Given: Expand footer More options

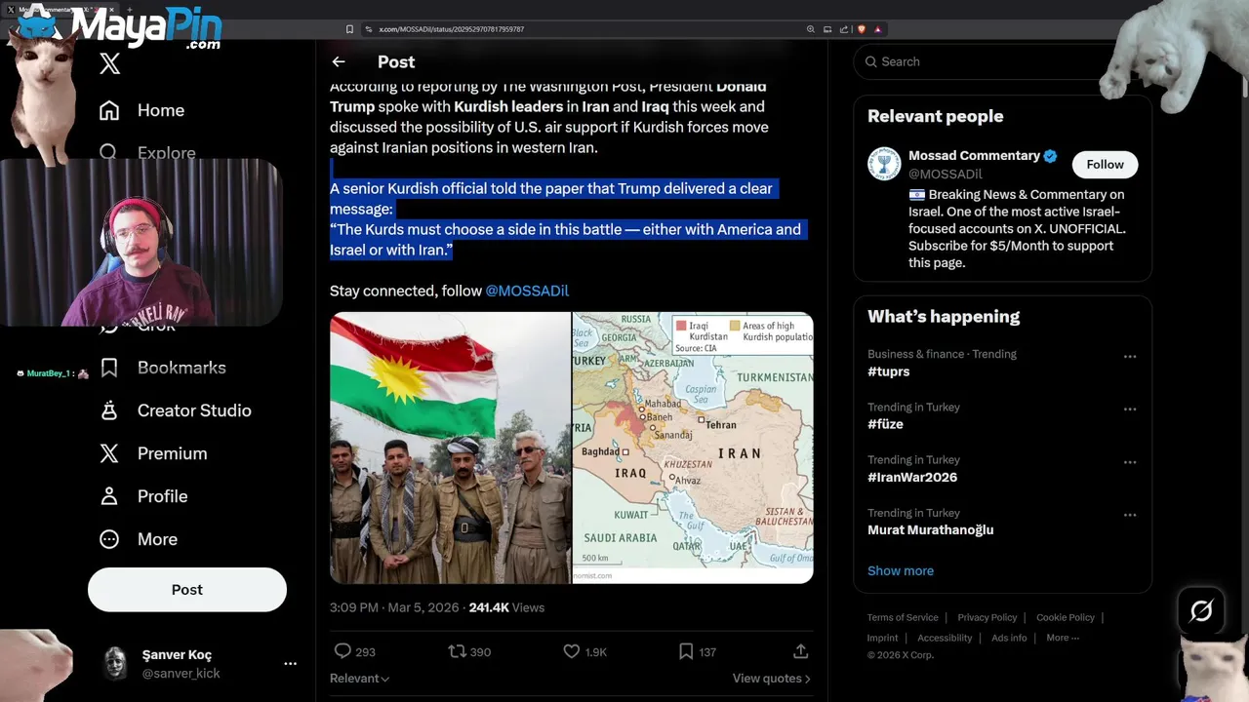Looking at the screenshot, I should coord(1063,638).
